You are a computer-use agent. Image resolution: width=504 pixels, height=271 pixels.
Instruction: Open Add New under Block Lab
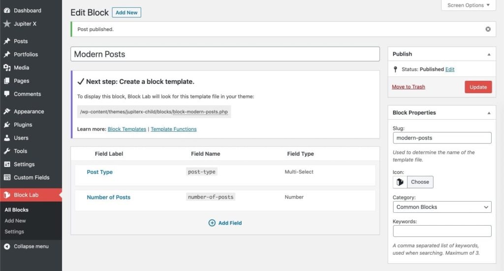(15, 220)
